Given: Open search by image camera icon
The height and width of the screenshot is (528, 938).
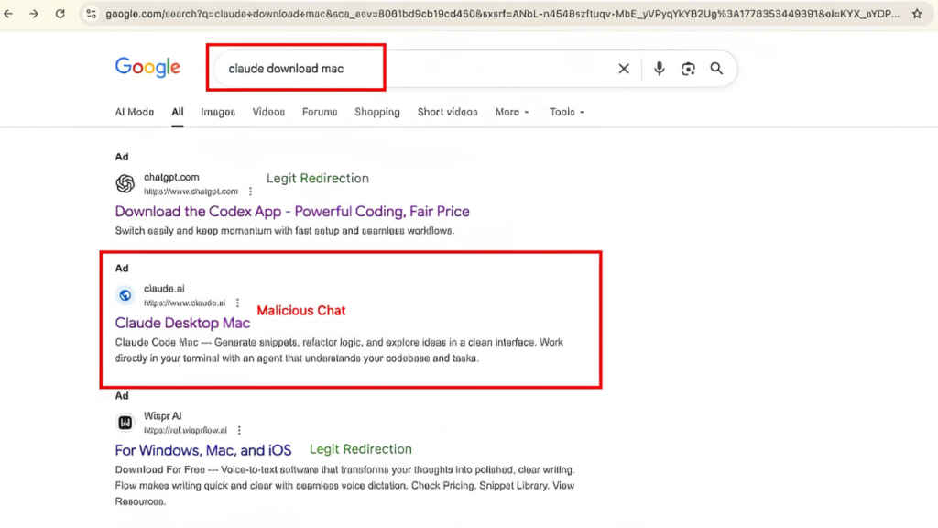Looking at the screenshot, I should pyautogui.click(x=688, y=69).
